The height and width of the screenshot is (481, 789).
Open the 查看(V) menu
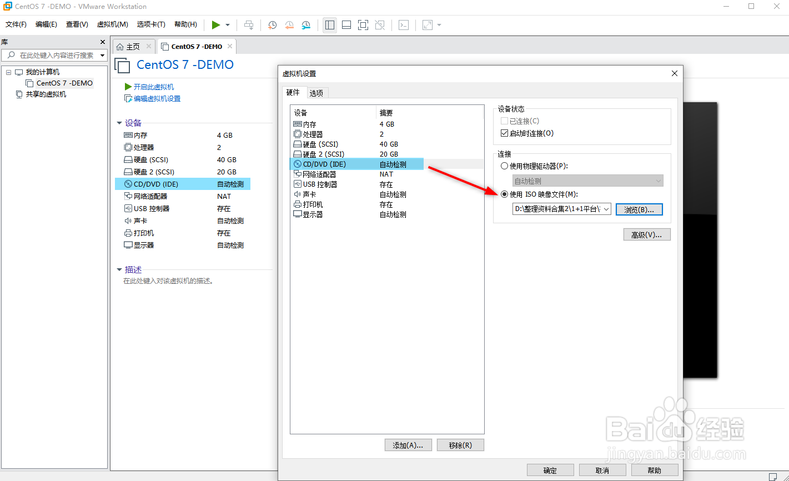[x=77, y=24]
